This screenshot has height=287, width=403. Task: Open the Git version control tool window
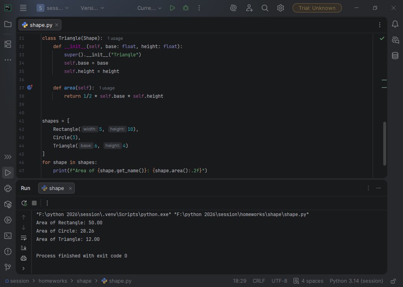[8, 267]
